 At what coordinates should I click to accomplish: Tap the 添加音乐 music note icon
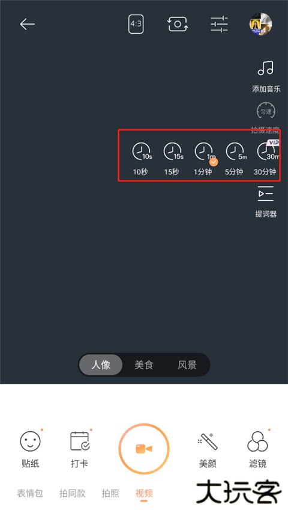click(x=265, y=68)
